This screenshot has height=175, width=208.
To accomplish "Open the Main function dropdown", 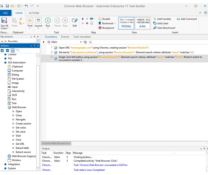I will (81, 42).
